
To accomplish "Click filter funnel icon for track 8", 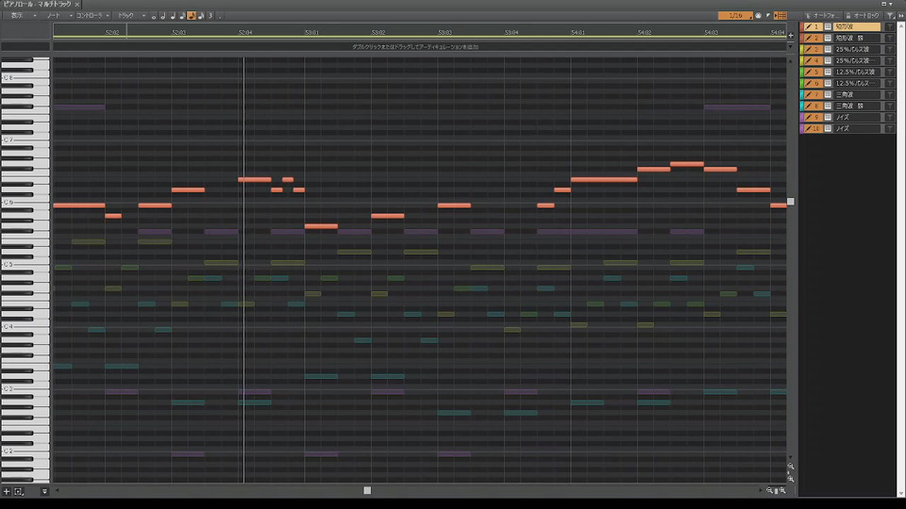I will tap(890, 107).
